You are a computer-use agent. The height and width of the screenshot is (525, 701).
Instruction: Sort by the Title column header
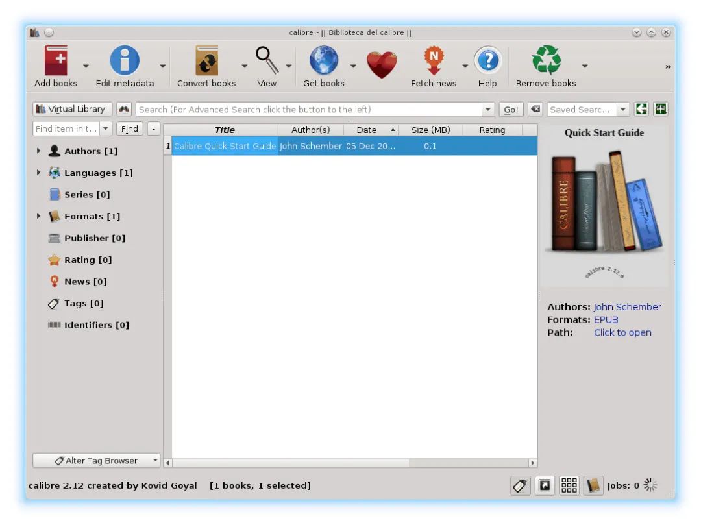pyautogui.click(x=225, y=130)
